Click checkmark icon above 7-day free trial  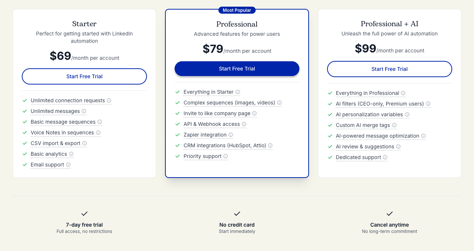(x=85, y=214)
